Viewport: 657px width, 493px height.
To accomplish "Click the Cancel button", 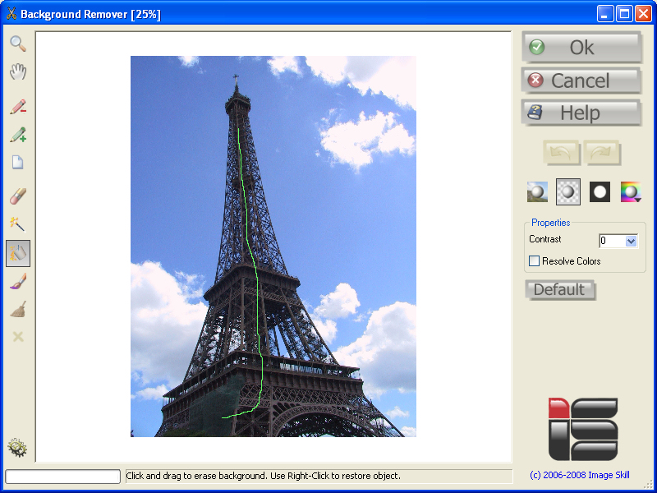I will click(581, 80).
